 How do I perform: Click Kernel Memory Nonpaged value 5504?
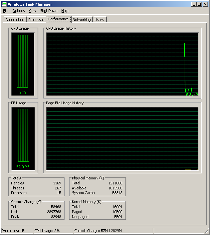118,217
